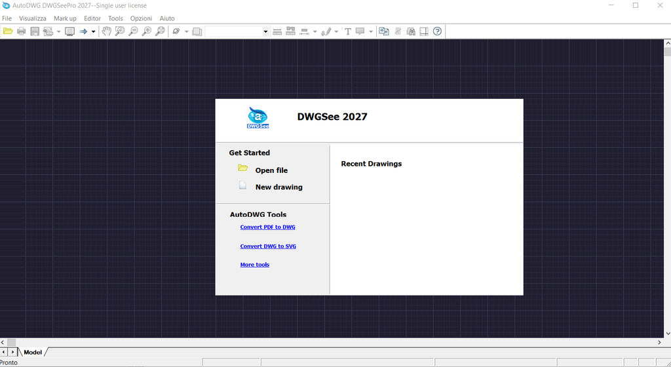Click the compare drawings icon
The height and width of the screenshot is (367, 671).
click(x=384, y=31)
